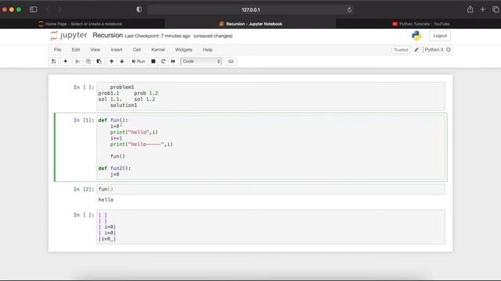Go back in browser history
This screenshot has height=281, width=501.
point(48,9)
